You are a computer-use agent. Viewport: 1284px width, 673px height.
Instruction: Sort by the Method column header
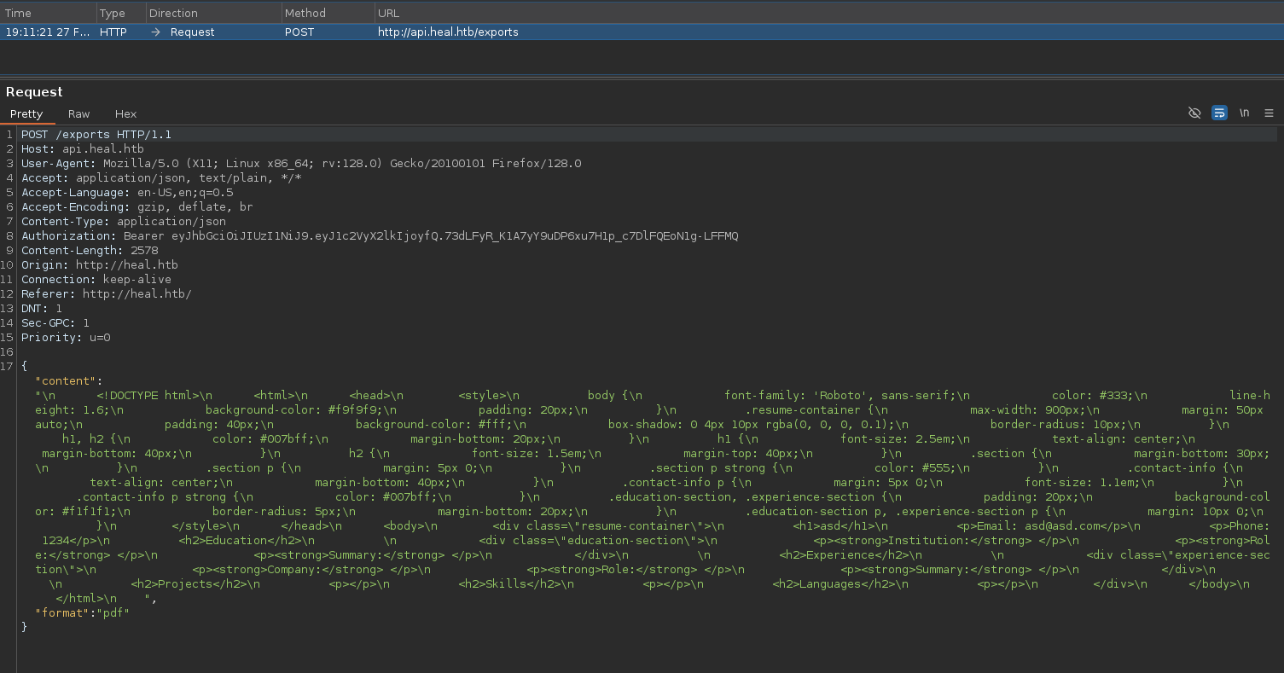305,14
